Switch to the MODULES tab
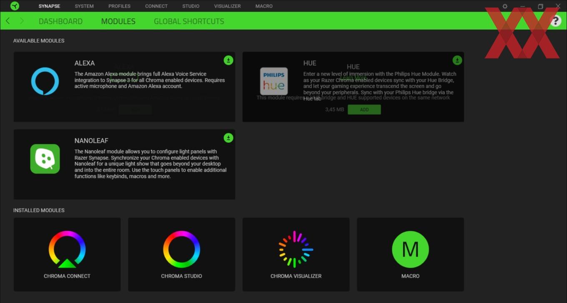The width and height of the screenshot is (567, 303). click(x=118, y=21)
